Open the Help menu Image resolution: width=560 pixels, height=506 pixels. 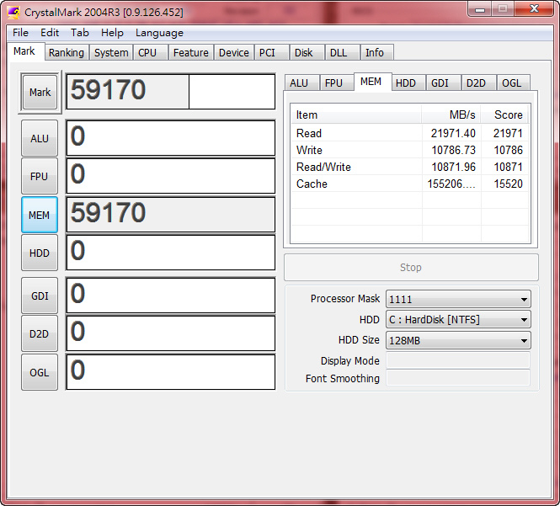(x=112, y=33)
